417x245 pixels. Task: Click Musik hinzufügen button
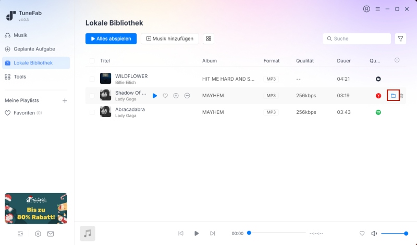170,39
